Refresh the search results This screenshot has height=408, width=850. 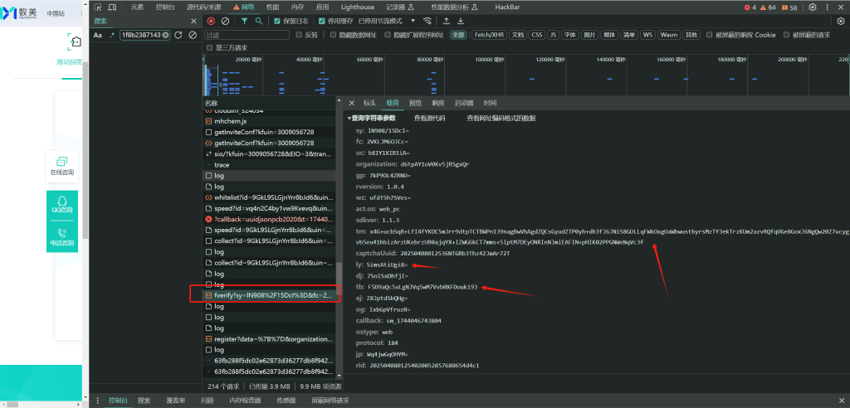click(178, 35)
